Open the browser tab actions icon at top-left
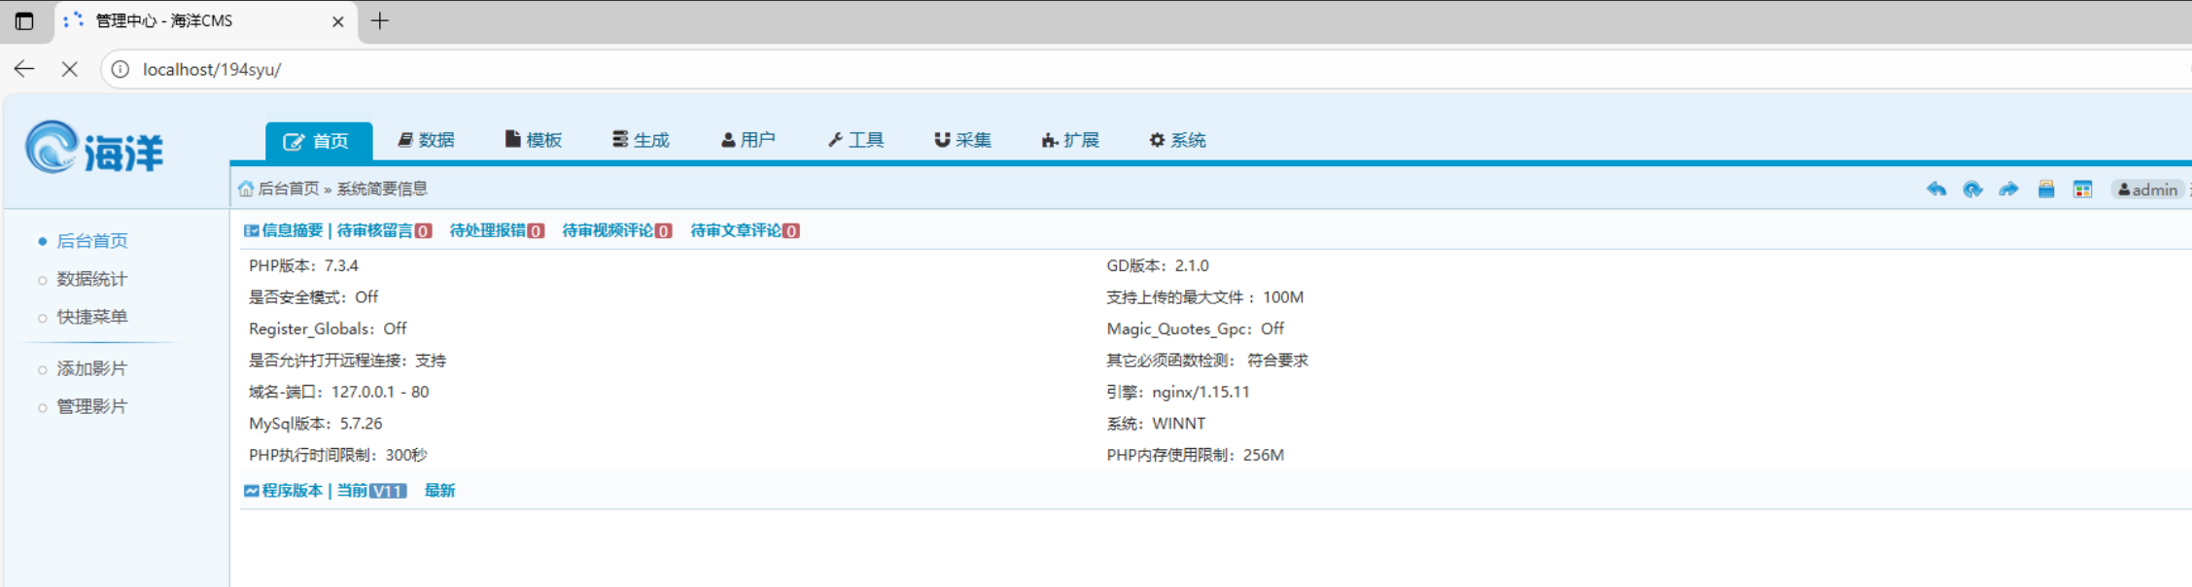Image resolution: width=2192 pixels, height=587 pixels. (x=24, y=20)
